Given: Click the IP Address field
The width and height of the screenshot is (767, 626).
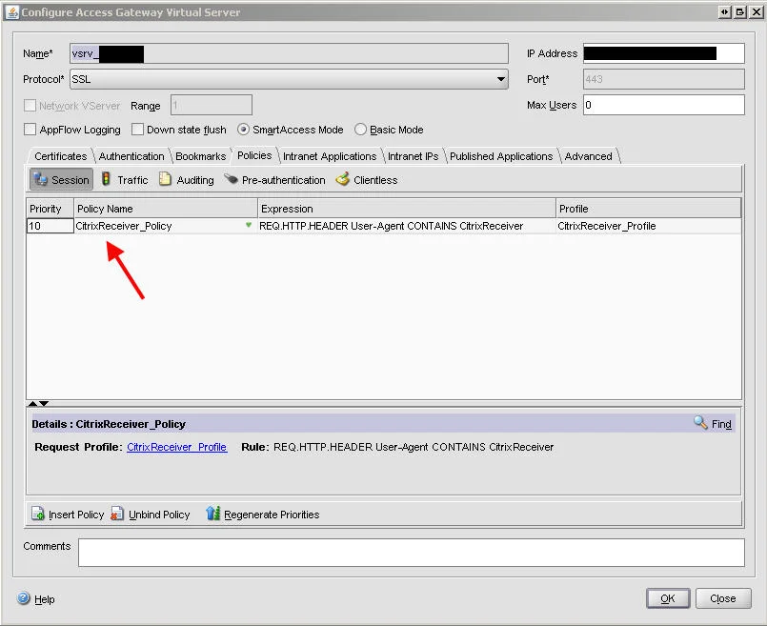Looking at the screenshot, I should tap(664, 53).
